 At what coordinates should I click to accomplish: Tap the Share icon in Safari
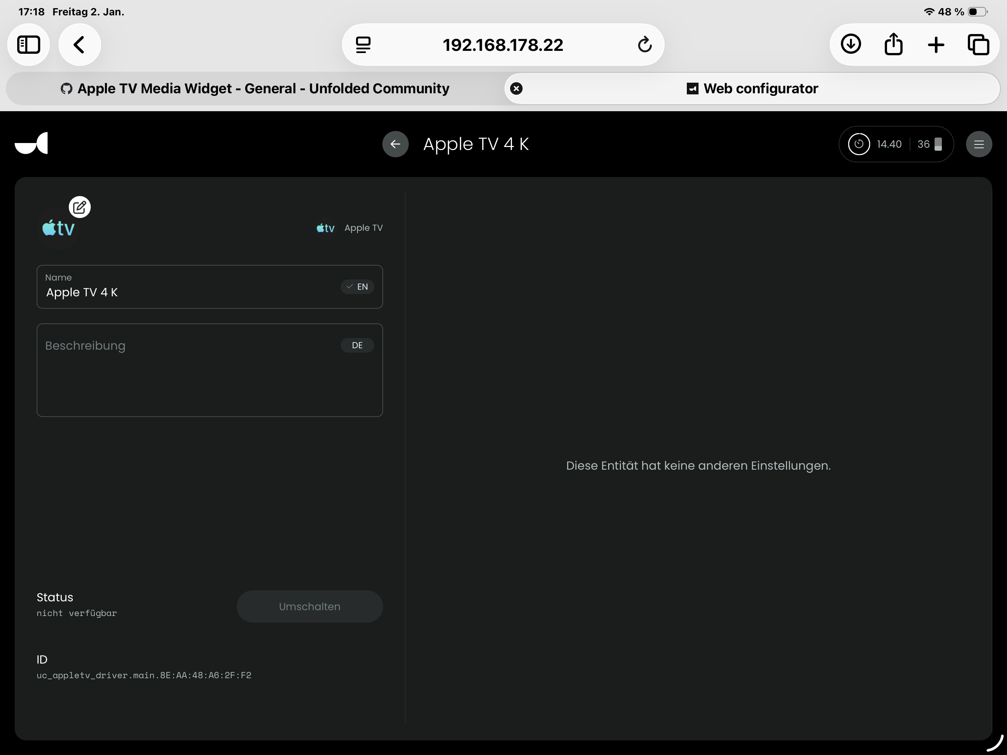893,45
